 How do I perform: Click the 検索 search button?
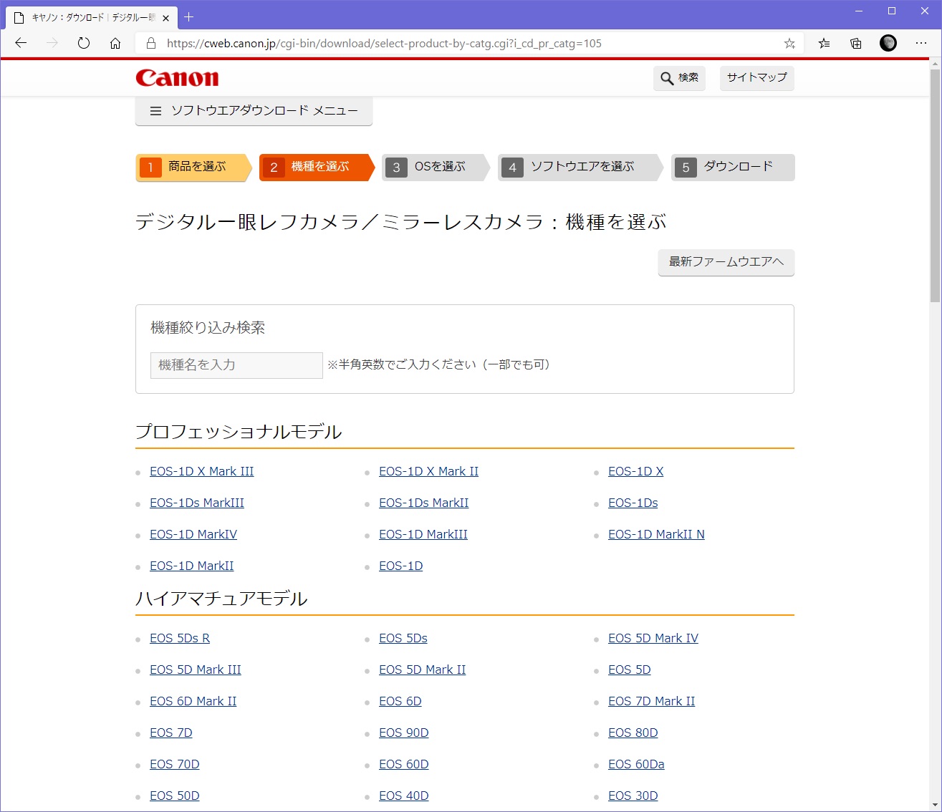(679, 78)
